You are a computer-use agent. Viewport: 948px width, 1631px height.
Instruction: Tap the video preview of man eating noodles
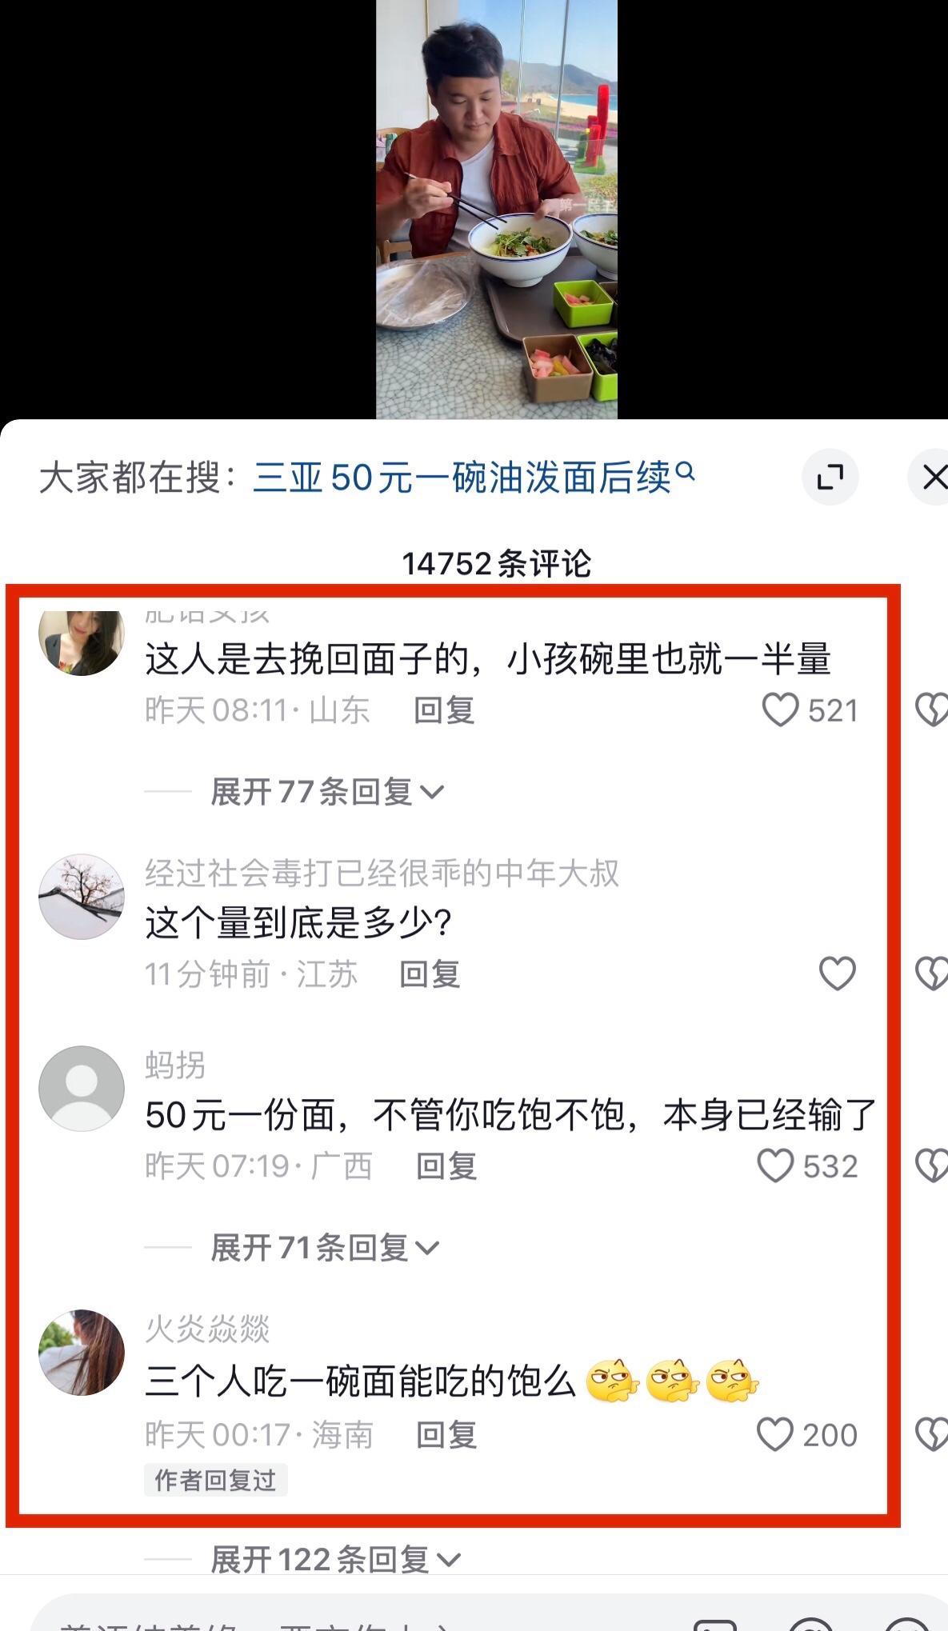click(x=497, y=209)
